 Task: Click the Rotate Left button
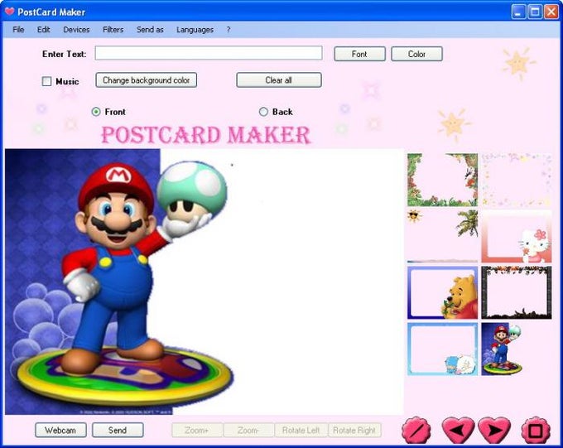301,430
